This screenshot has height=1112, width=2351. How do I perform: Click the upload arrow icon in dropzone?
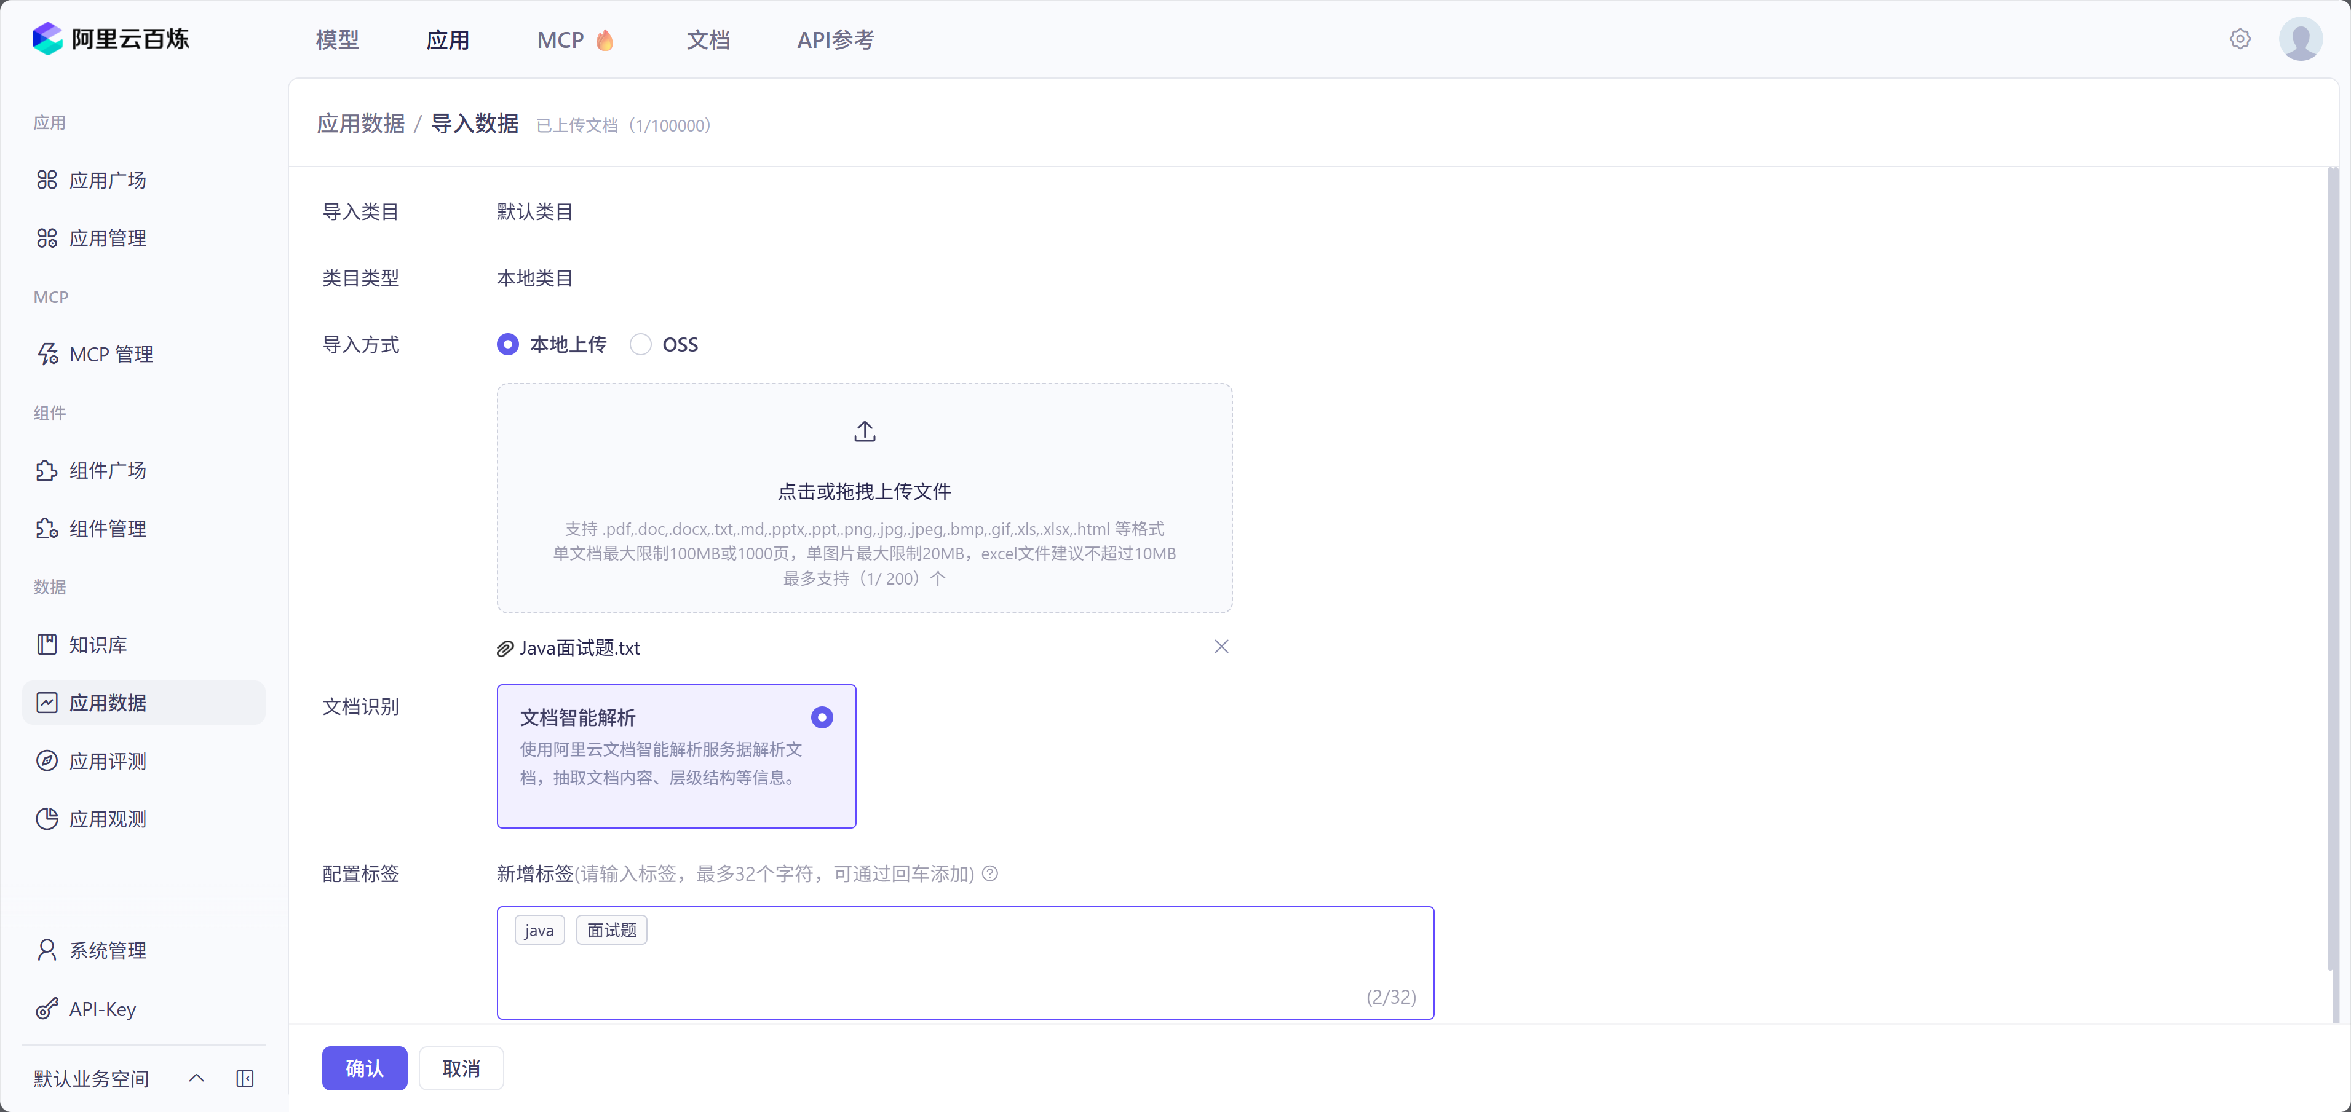pos(864,432)
